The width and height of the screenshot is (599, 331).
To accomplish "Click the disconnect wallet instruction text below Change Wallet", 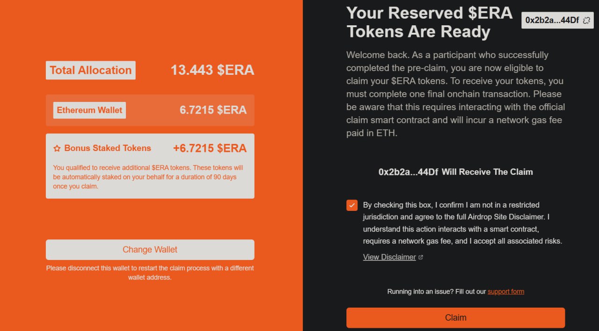I will click(150, 273).
